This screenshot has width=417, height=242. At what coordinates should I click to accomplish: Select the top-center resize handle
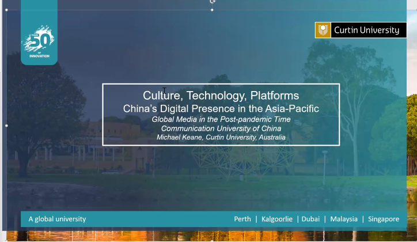pos(212,10)
